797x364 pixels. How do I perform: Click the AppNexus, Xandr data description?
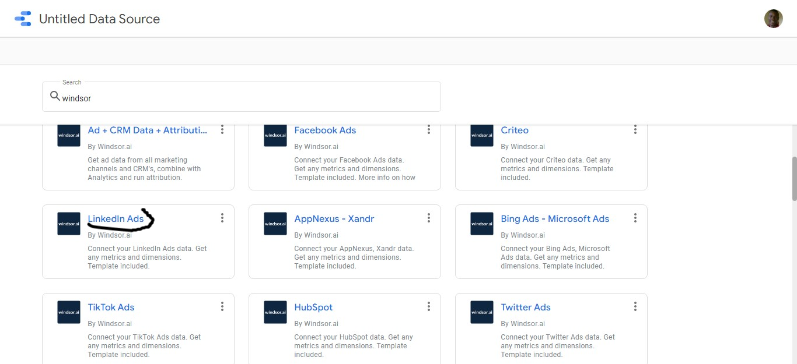354,257
